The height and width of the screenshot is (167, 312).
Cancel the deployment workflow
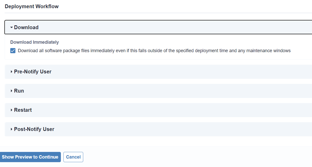coord(73,157)
